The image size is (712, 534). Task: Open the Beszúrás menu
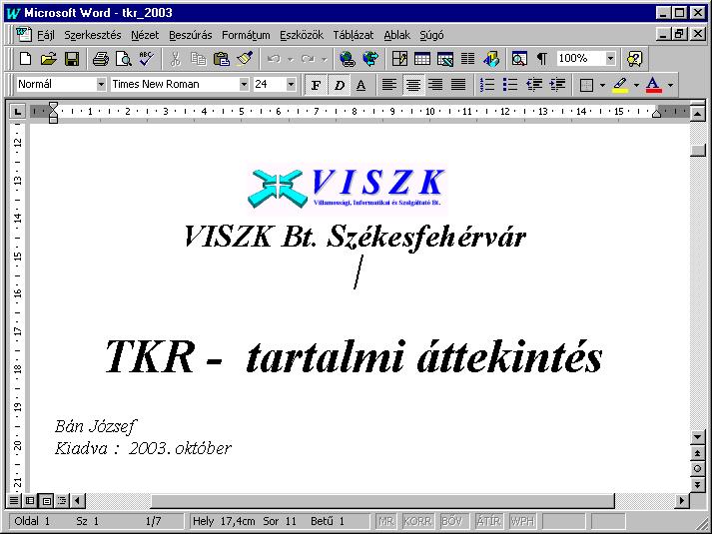pos(191,35)
